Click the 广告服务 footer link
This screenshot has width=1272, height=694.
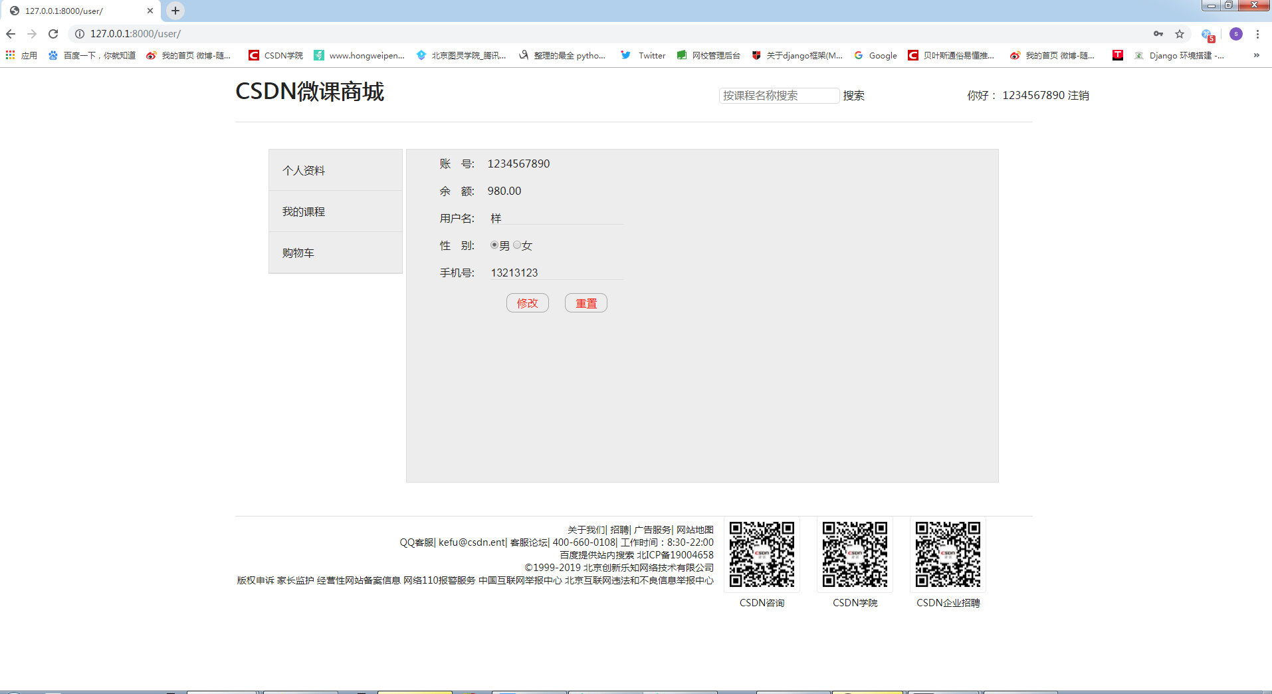point(652,530)
